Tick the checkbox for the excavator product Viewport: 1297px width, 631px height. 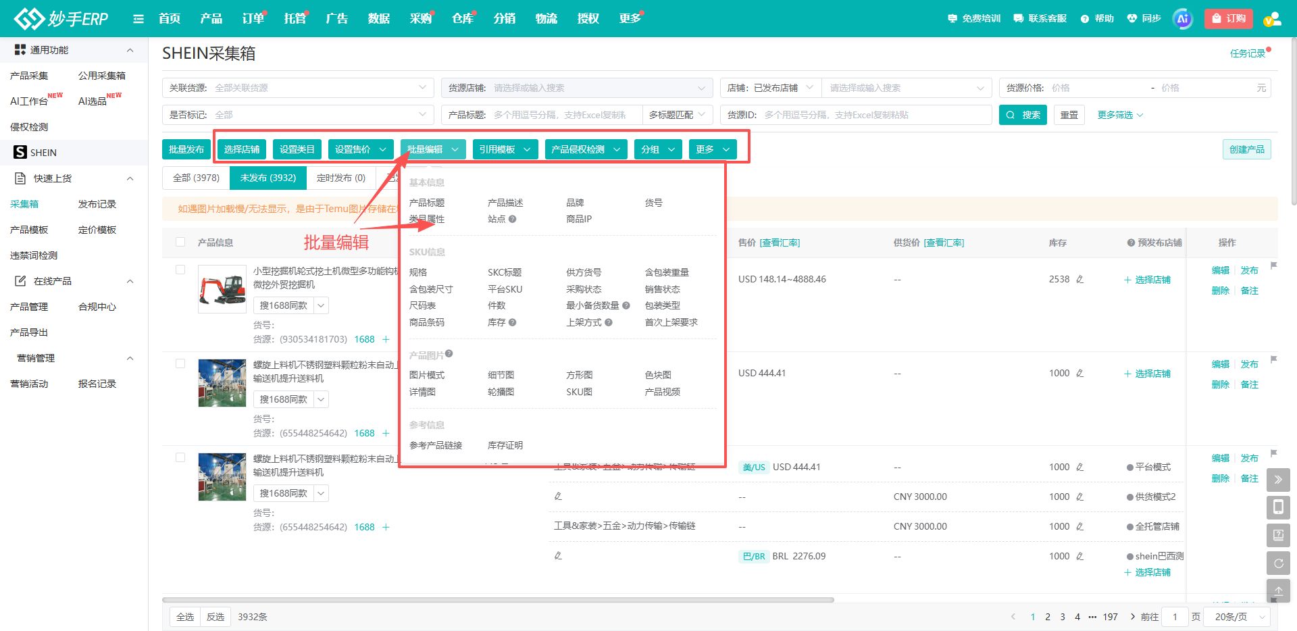point(180,270)
